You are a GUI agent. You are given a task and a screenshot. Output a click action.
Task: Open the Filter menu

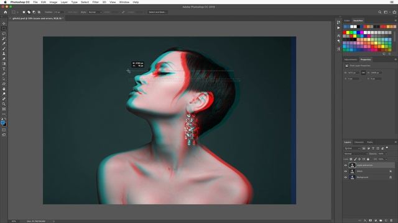click(x=95, y=2)
